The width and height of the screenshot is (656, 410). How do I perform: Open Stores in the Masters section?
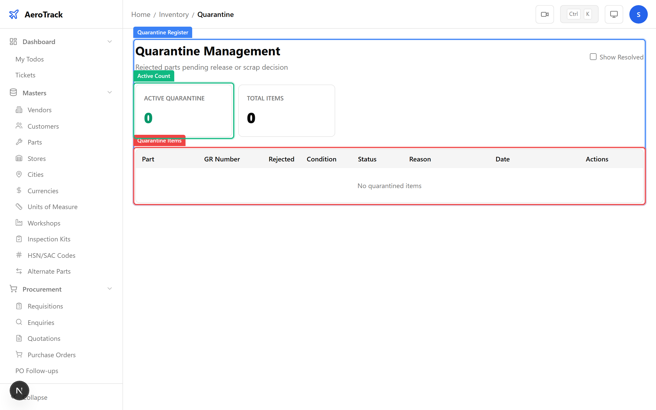(37, 158)
